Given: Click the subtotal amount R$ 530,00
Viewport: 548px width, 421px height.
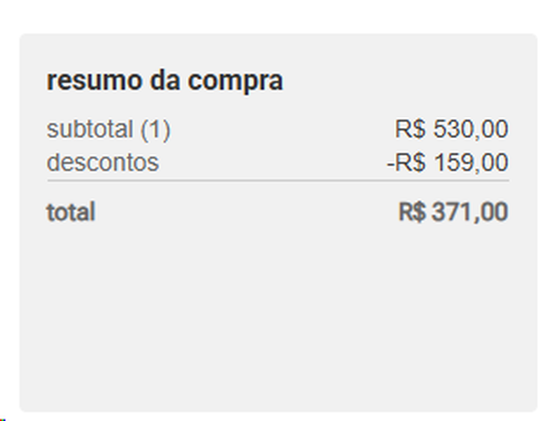Looking at the screenshot, I should [x=451, y=130].
